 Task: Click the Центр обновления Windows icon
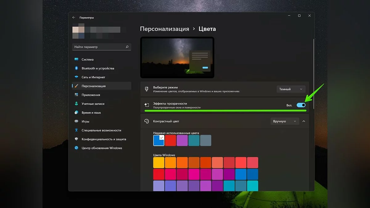click(x=76, y=148)
